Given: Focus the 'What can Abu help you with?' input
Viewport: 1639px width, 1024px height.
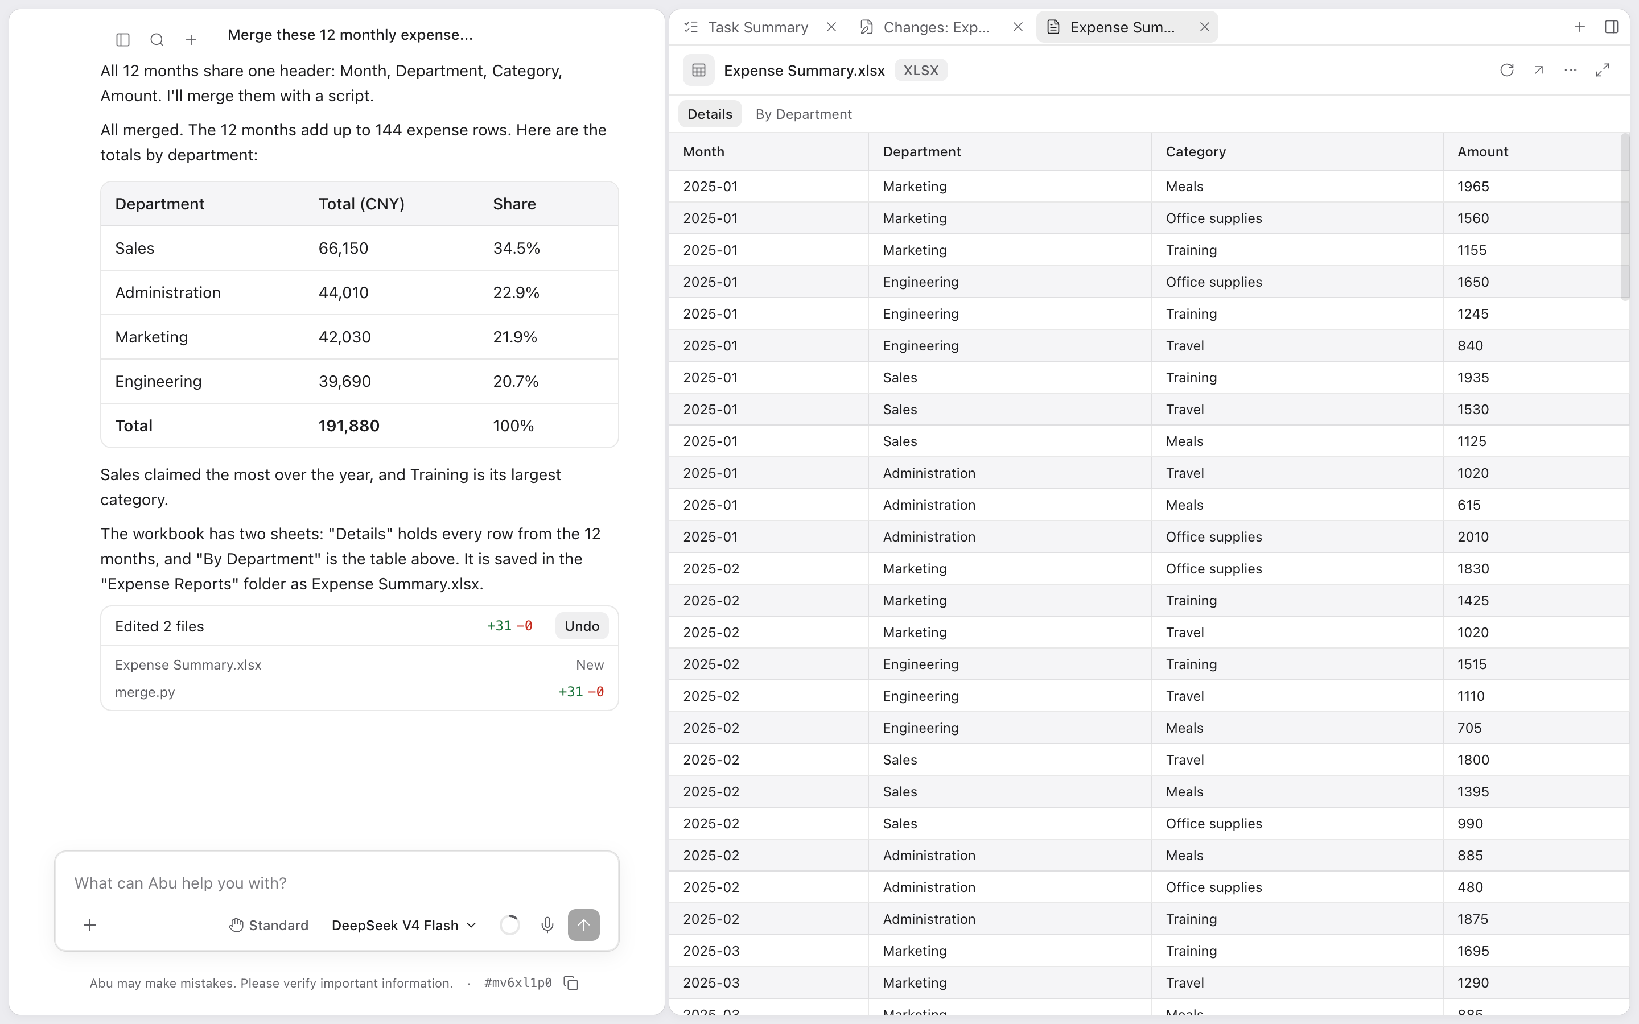Looking at the screenshot, I should pyautogui.click(x=336, y=882).
